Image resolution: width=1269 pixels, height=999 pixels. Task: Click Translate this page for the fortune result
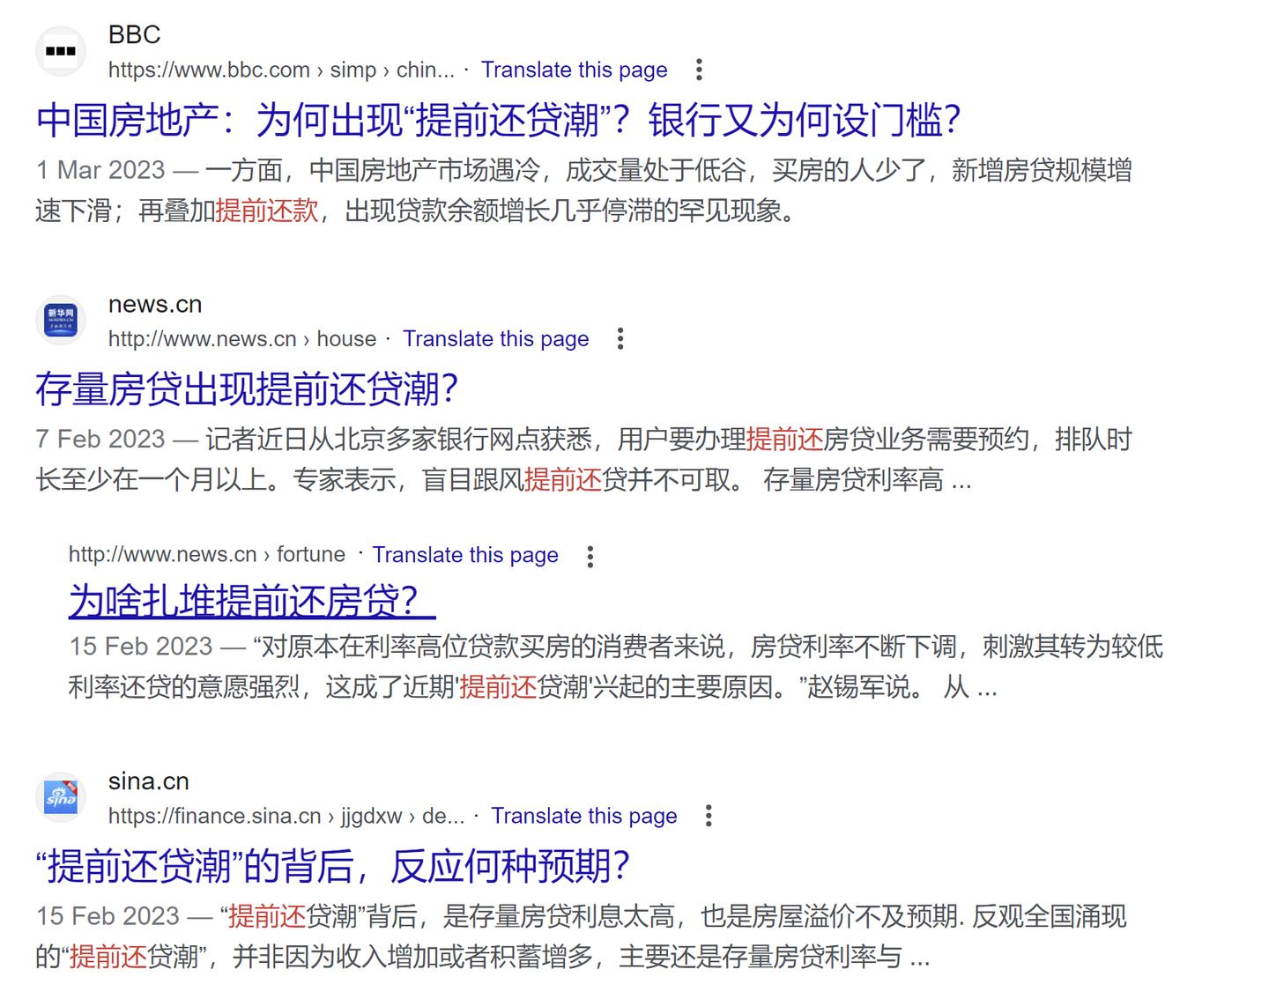coord(465,555)
